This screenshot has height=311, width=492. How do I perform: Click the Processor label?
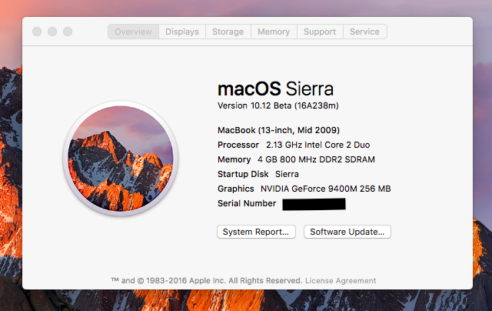[x=238, y=145]
